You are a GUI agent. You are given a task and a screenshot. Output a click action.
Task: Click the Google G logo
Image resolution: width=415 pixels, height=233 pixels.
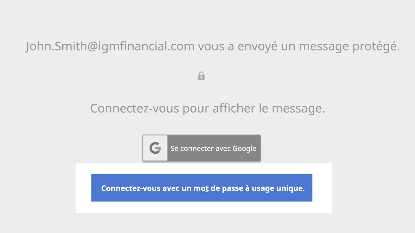click(x=155, y=148)
